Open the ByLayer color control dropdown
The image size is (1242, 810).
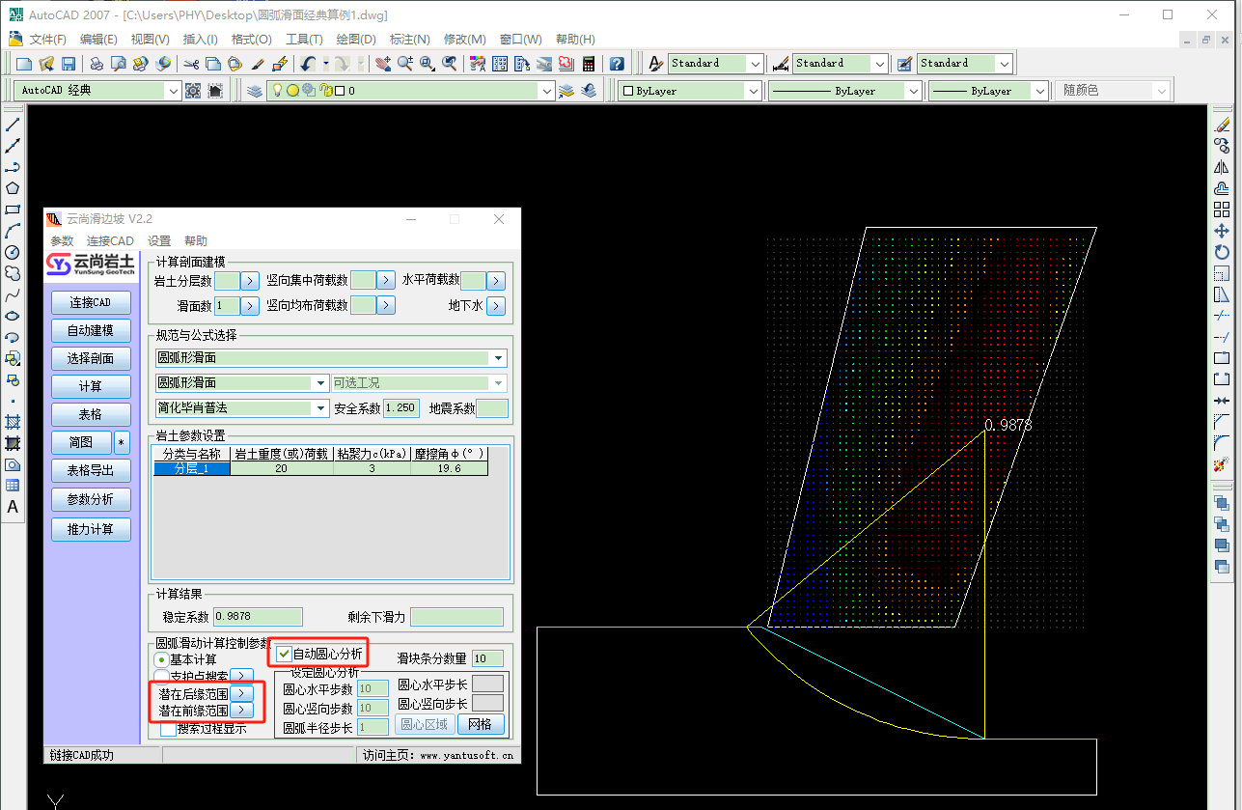[753, 91]
